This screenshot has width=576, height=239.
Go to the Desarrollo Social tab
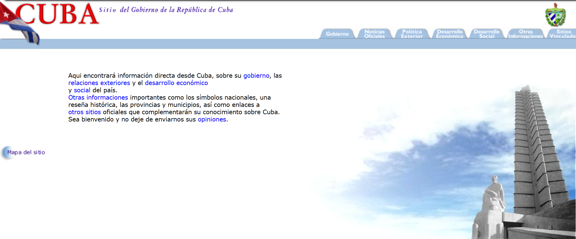[487, 34]
